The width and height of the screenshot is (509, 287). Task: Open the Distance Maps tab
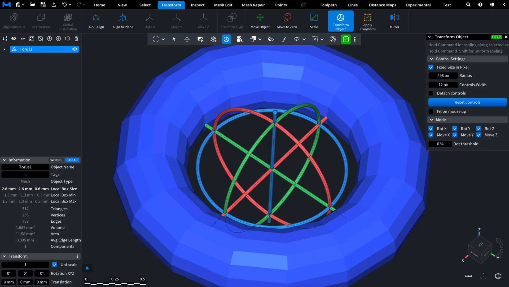click(x=382, y=5)
